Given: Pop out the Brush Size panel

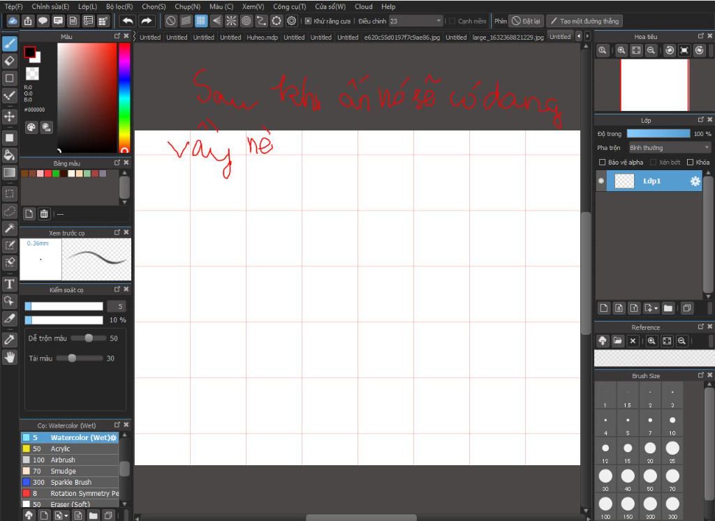Looking at the screenshot, I should (x=701, y=375).
